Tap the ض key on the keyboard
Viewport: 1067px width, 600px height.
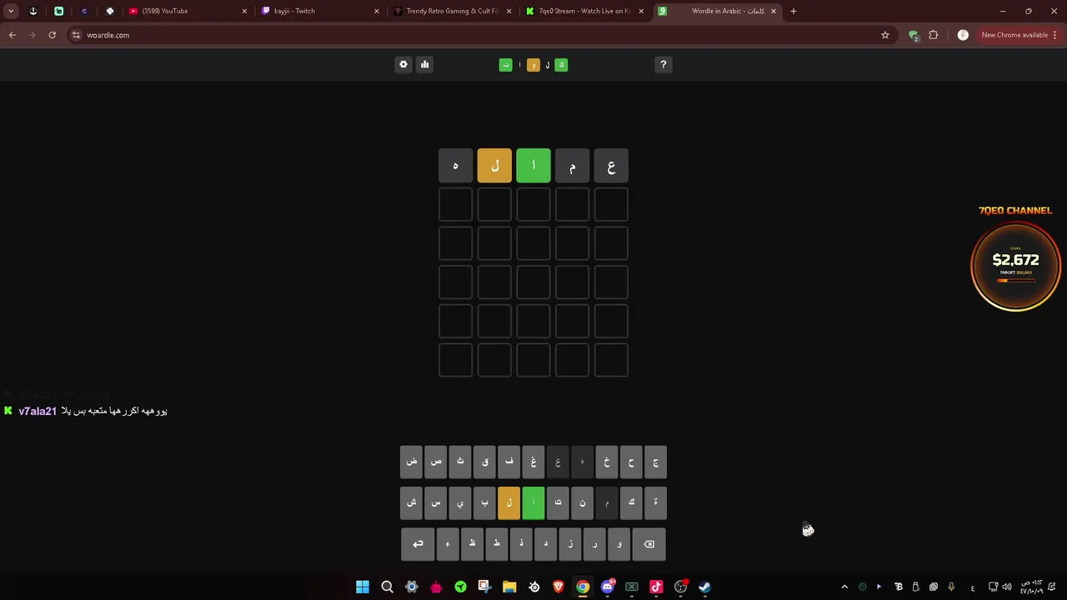[x=412, y=462]
